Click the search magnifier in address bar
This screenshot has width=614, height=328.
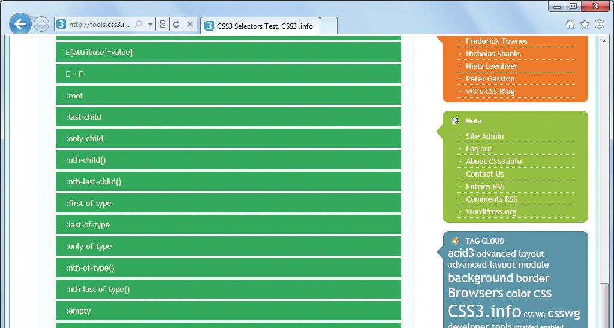click(x=139, y=24)
